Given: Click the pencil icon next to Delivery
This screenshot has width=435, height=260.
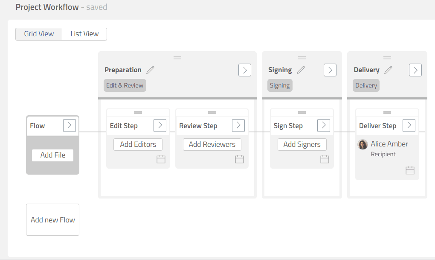Looking at the screenshot, I should (388, 70).
